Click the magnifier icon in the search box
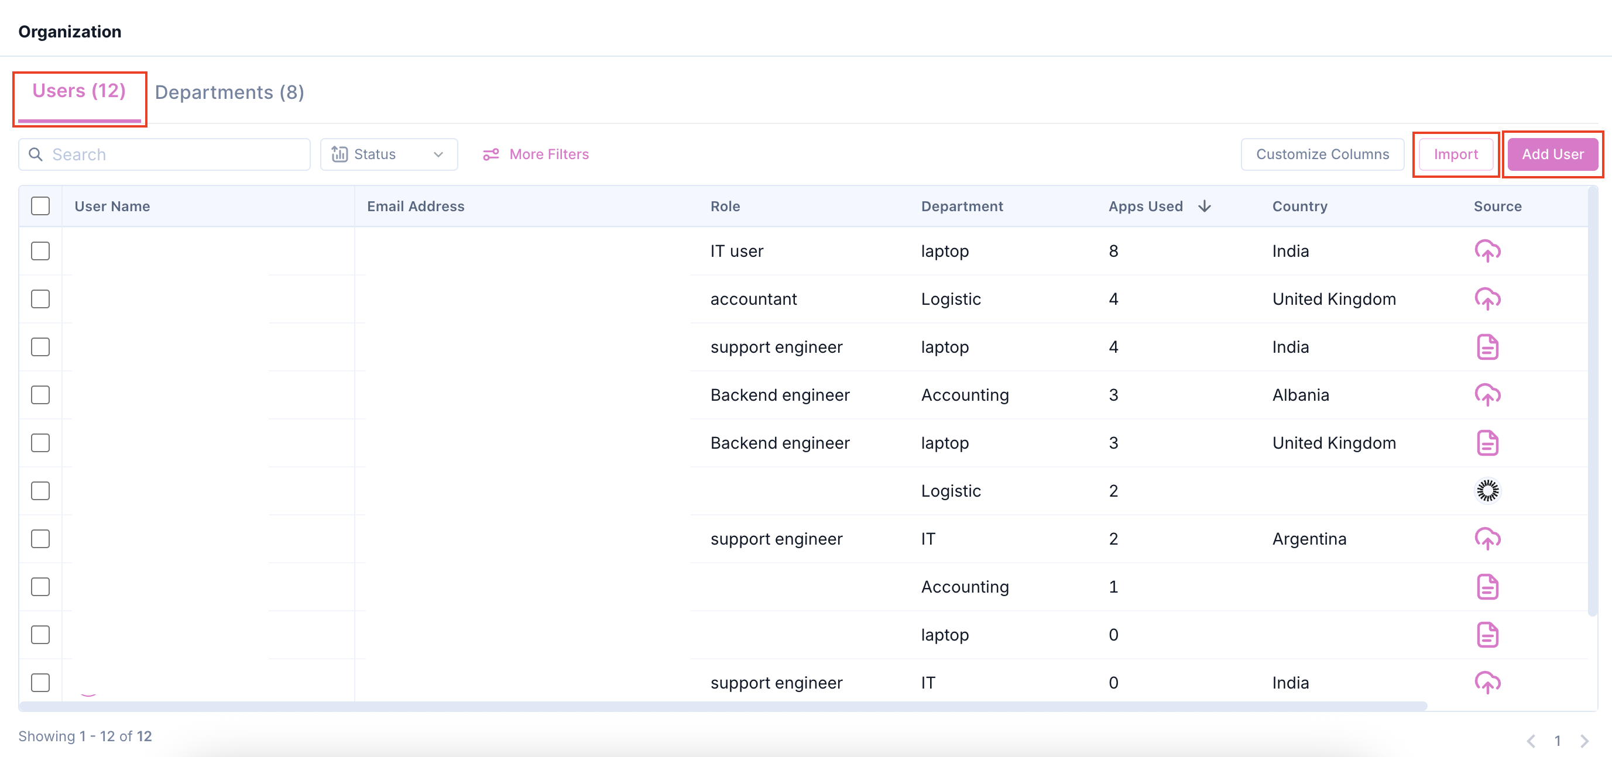Image resolution: width=1612 pixels, height=757 pixels. coord(36,154)
